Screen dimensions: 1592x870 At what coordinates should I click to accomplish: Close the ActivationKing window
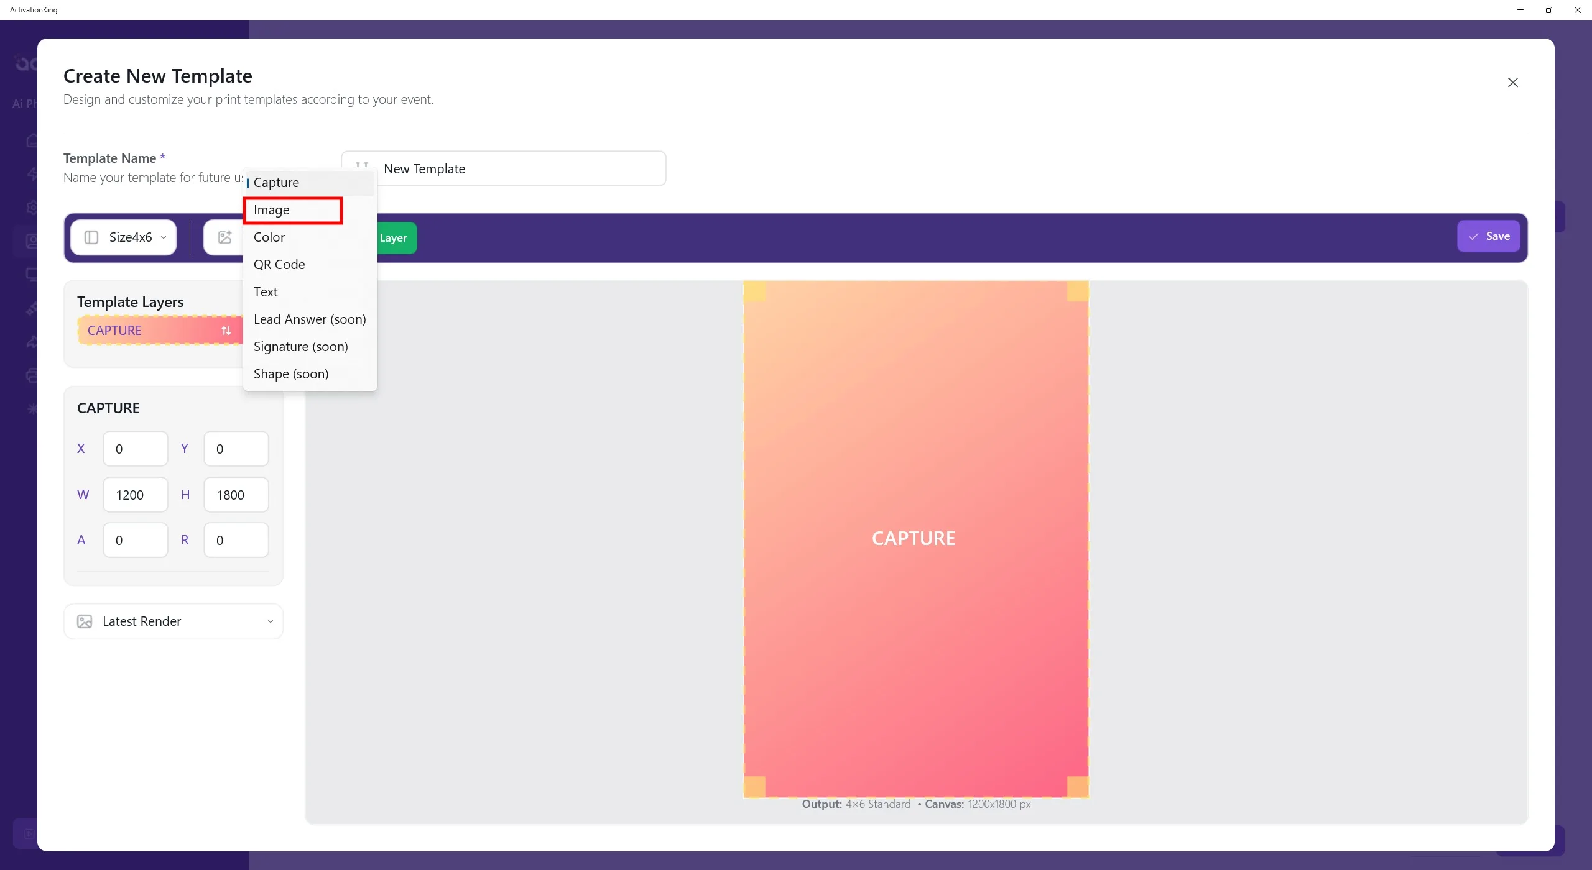(x=1578, y=10)
